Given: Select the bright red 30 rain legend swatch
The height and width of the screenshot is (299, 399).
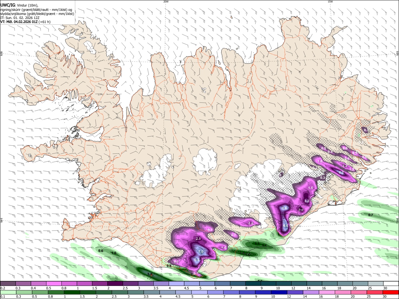Looking at the screenshot, I should tap(391, 292).
